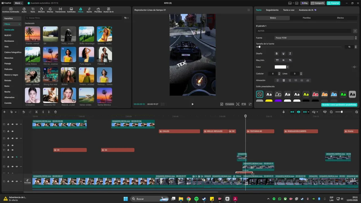Open the Texto tool in top toolbar
361x203 pixels.
click(33, 10)
